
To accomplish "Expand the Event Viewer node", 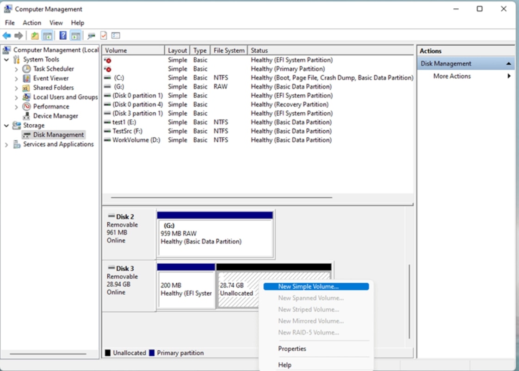I will (x=16, y=79).
